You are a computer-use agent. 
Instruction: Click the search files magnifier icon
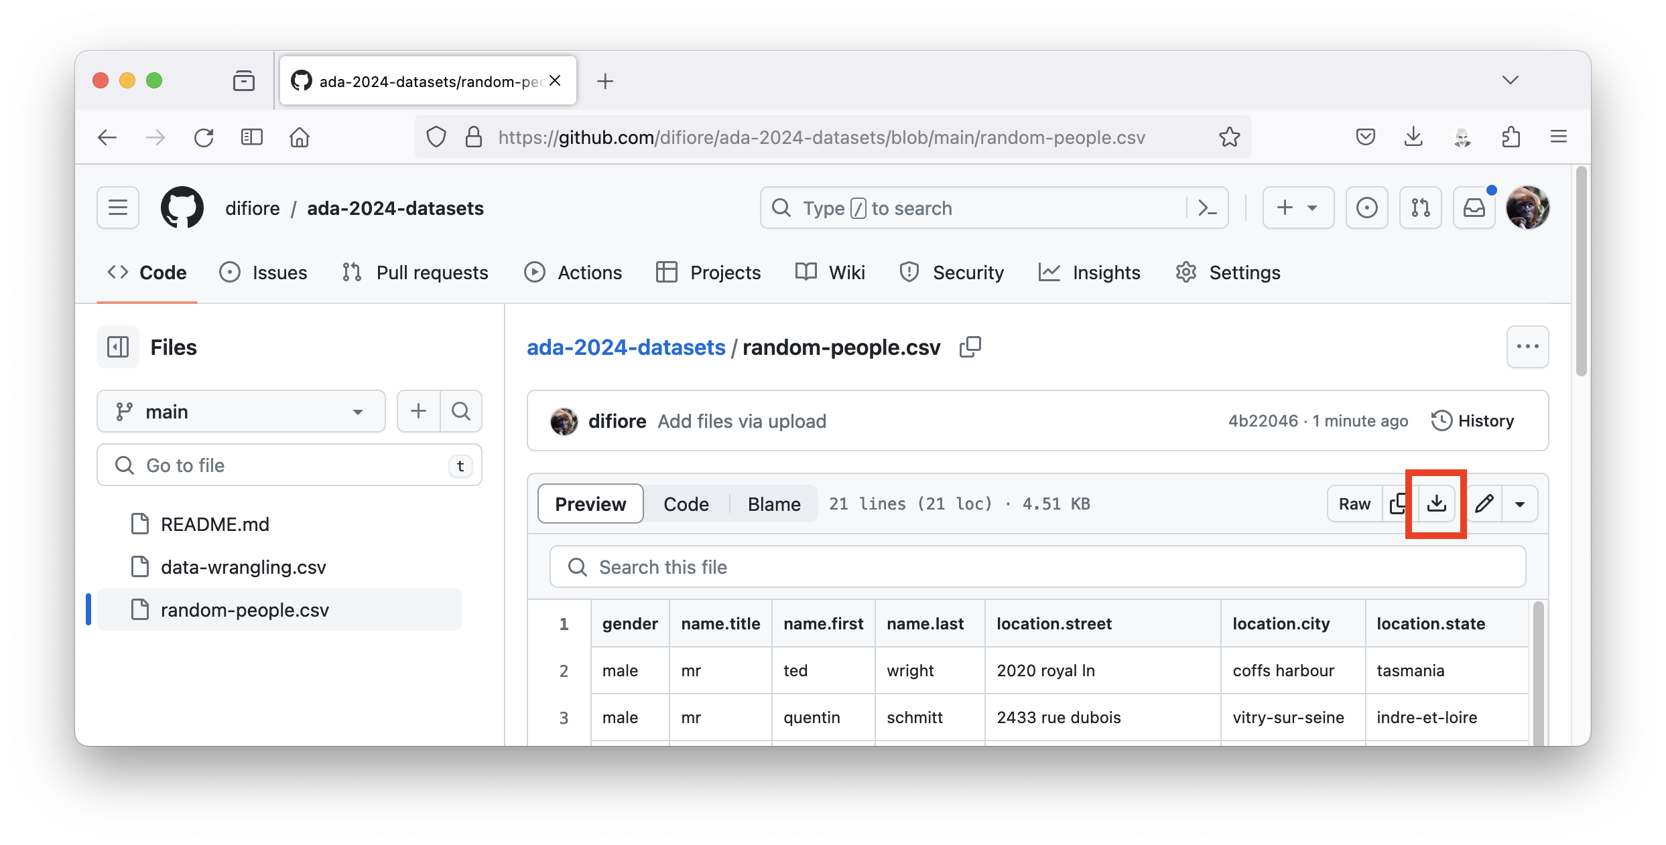461,411
